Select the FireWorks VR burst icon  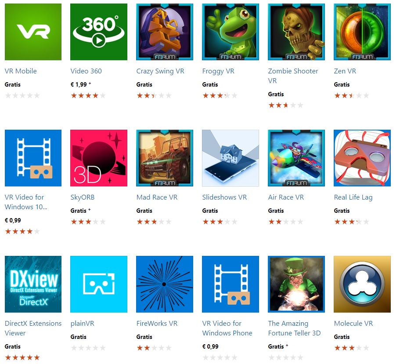coord(165,284)
